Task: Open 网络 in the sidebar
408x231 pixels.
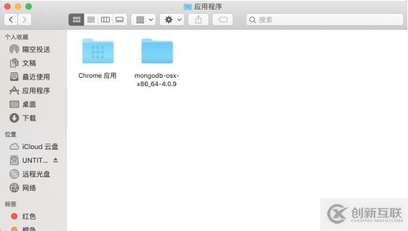Action: 23,188
